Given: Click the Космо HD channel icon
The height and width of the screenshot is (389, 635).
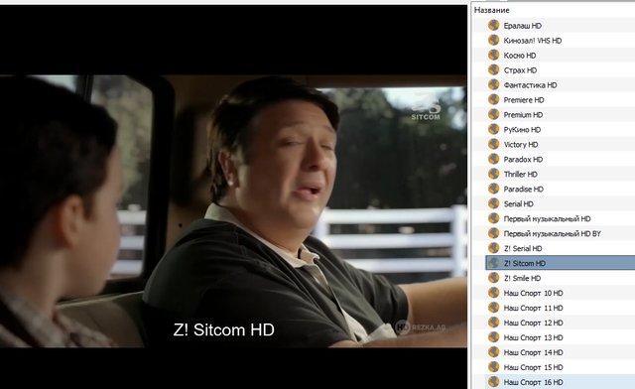Looking at the screenshot, I should 493,55.
